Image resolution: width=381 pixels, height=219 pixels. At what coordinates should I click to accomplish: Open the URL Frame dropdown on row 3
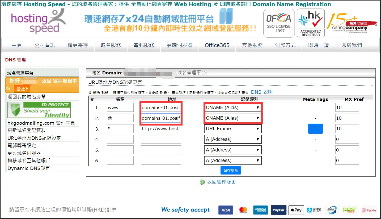tap(232, 128)
